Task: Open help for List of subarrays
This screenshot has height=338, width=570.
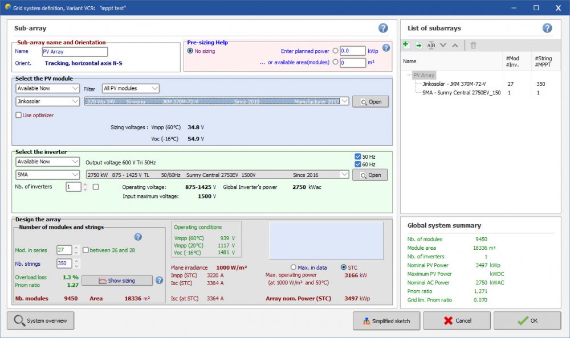Action: click(547, 28)
